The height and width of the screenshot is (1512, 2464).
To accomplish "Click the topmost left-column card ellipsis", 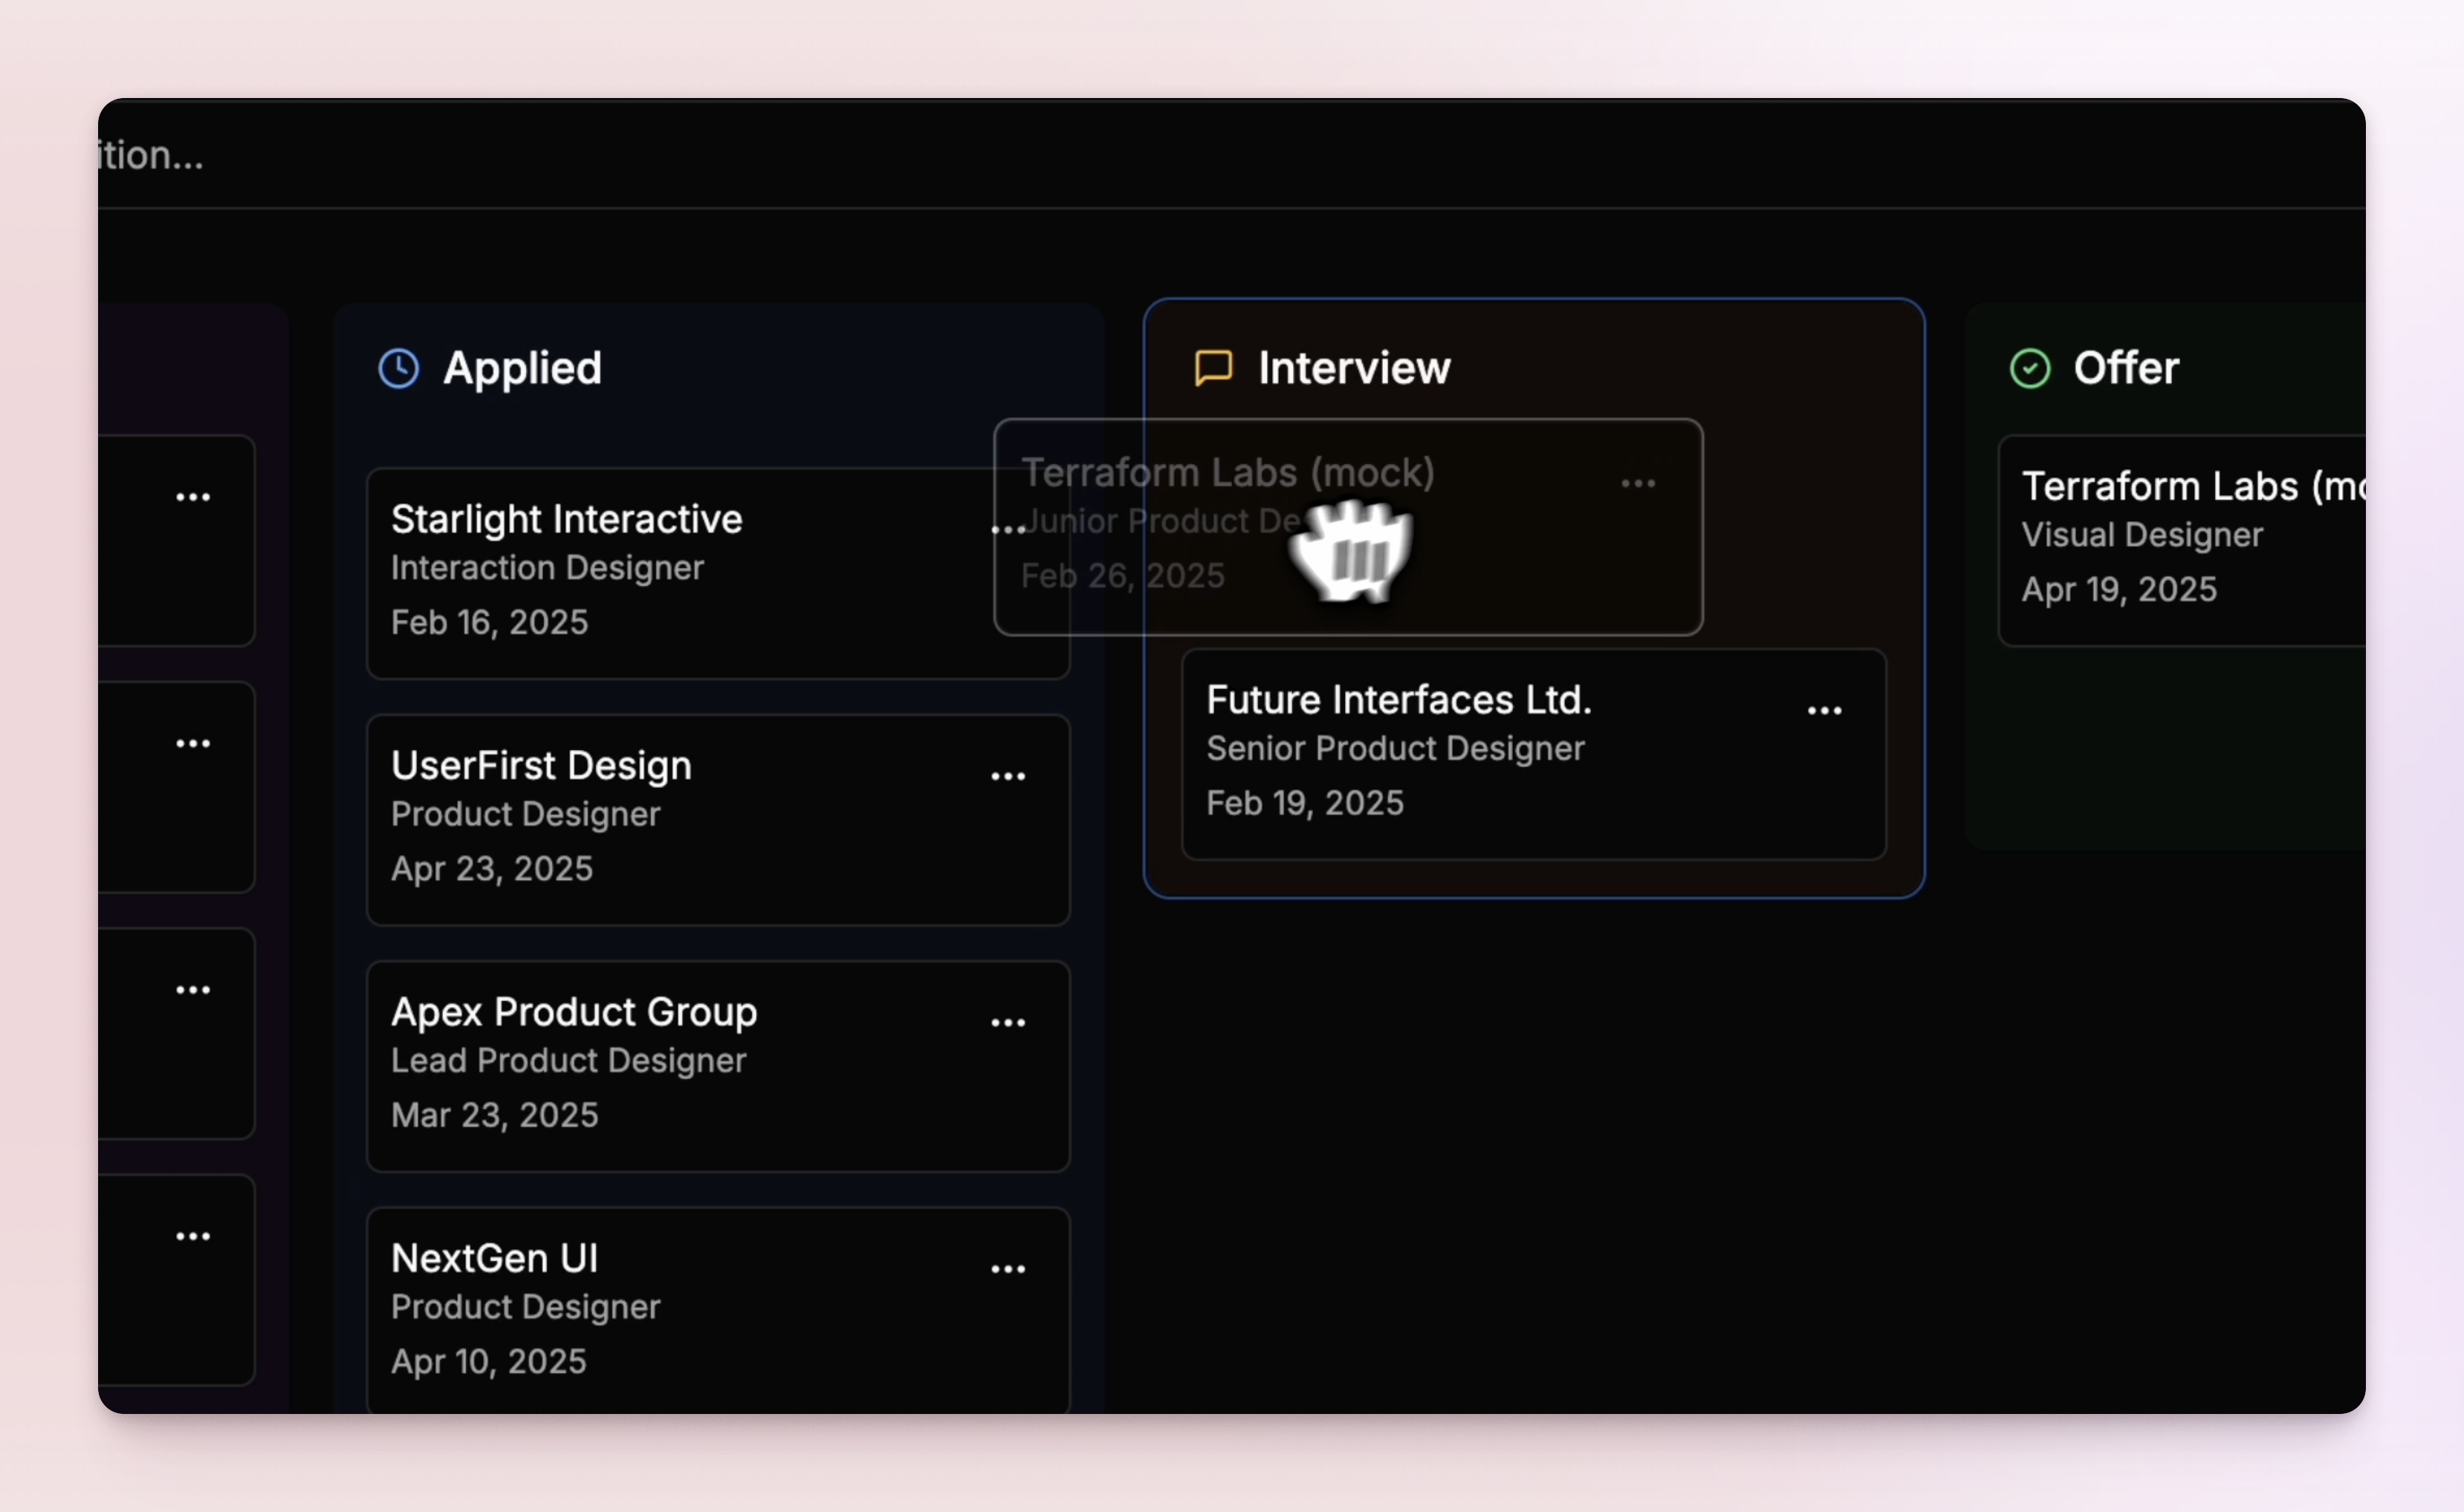I will (193, 497).
